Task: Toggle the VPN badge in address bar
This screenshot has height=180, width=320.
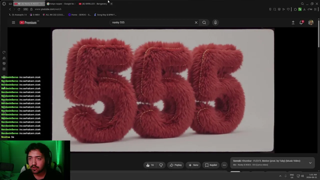Action: 25,9
